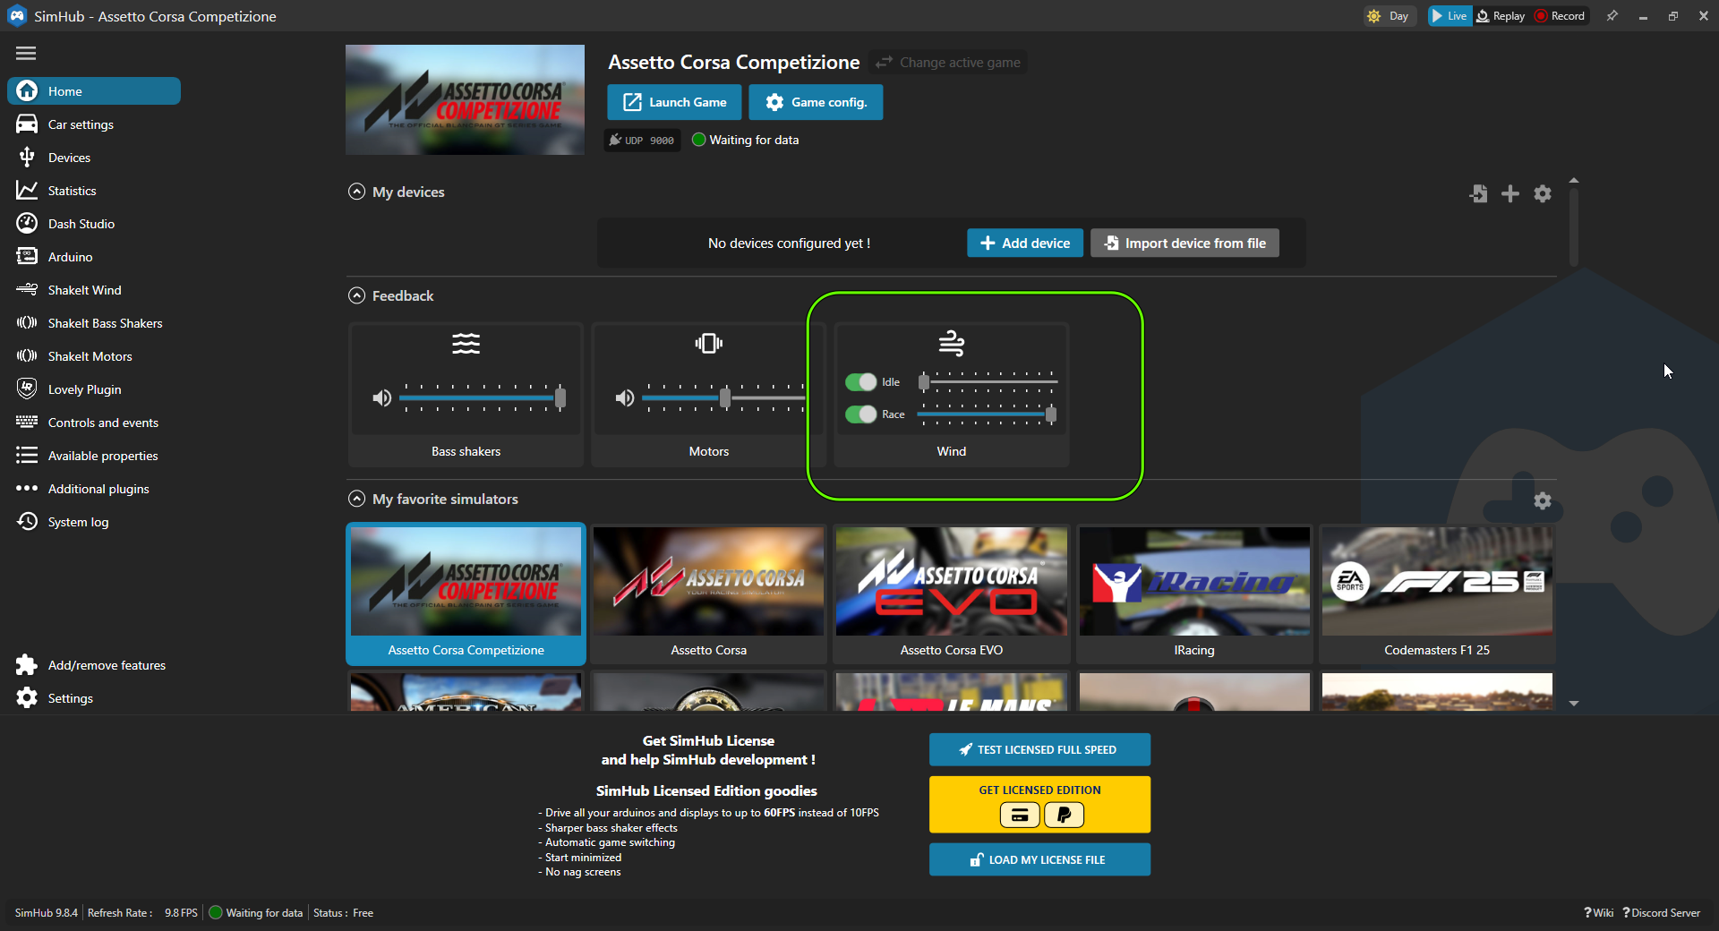Mute Bass shakers speaker icon
The width and height of the screenshot is (1719, 931).
(x=382, y=397)
